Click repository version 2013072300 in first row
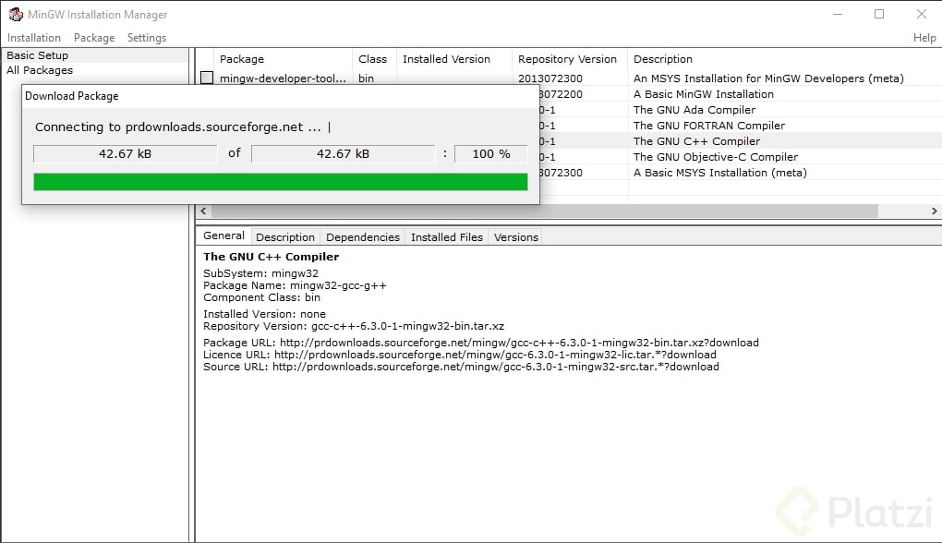Image resolution: width=942 pixels, height=543 pixels. [549, 78]
